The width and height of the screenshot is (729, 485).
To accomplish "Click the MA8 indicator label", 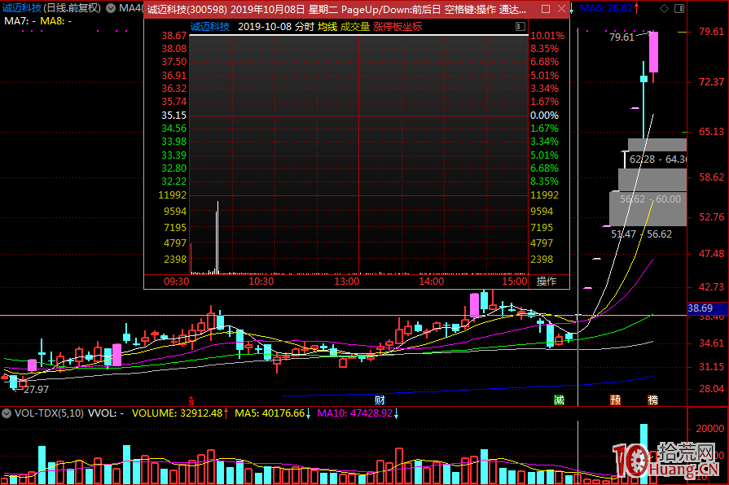I will (x=55, y=21).
